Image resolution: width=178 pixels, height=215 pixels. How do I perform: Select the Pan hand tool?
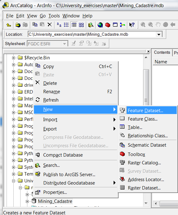click(158, 25)
